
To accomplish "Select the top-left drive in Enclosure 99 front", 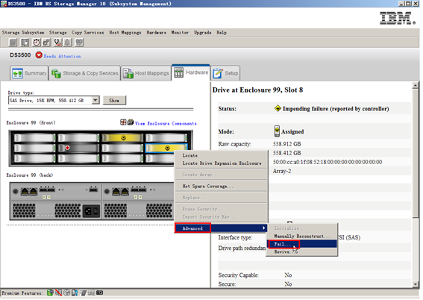I will 34,138.
